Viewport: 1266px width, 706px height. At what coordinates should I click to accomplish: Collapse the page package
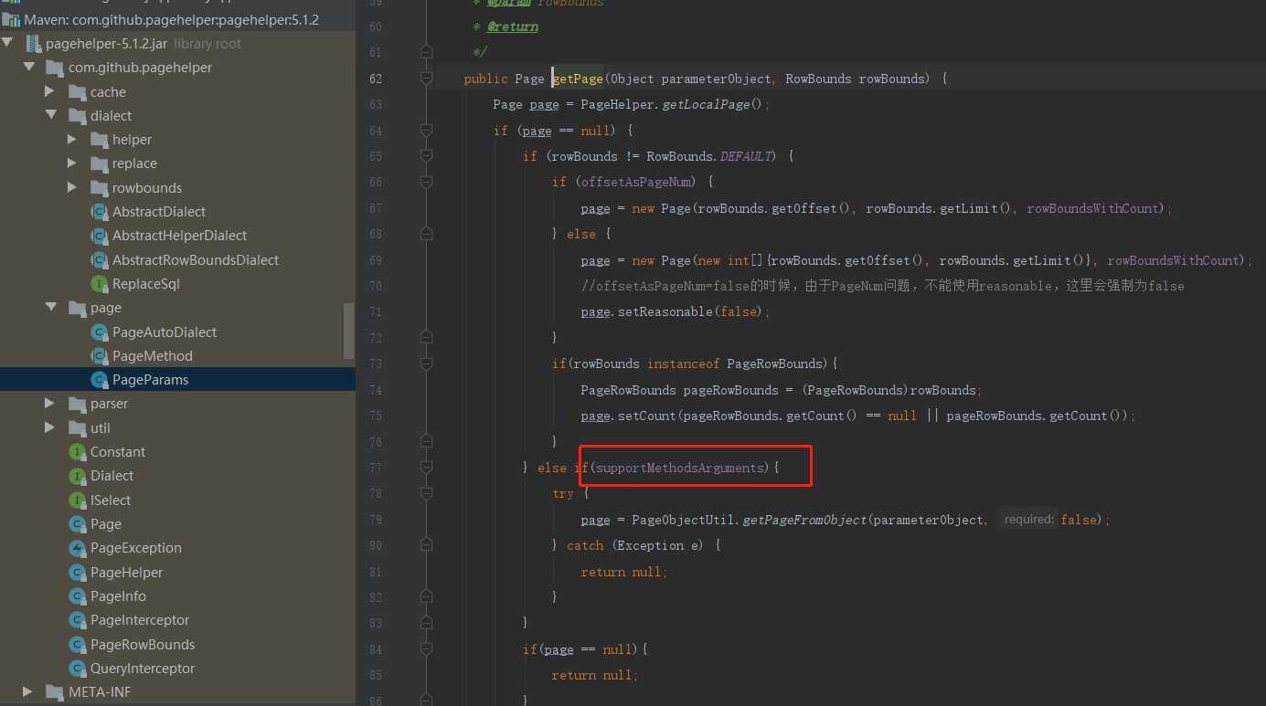pos(51,308)
